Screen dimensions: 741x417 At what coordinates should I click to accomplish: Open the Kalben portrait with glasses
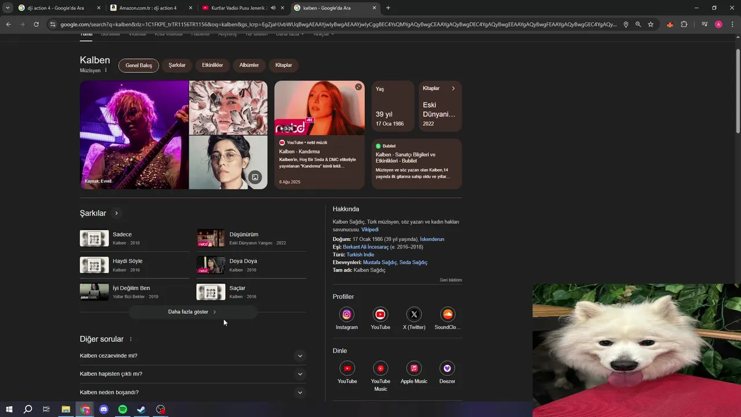point(228,162)
